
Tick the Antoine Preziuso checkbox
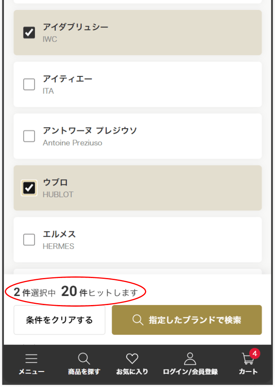[x=29, y=136]
